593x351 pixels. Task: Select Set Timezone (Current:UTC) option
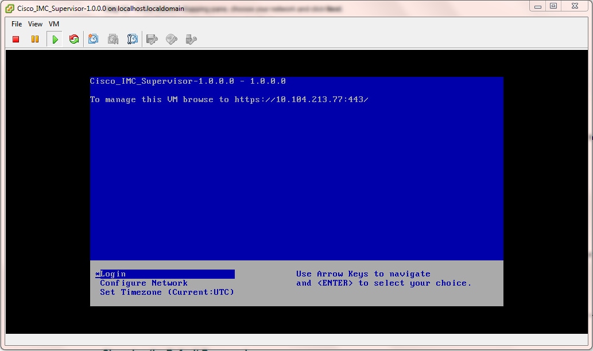167,292
